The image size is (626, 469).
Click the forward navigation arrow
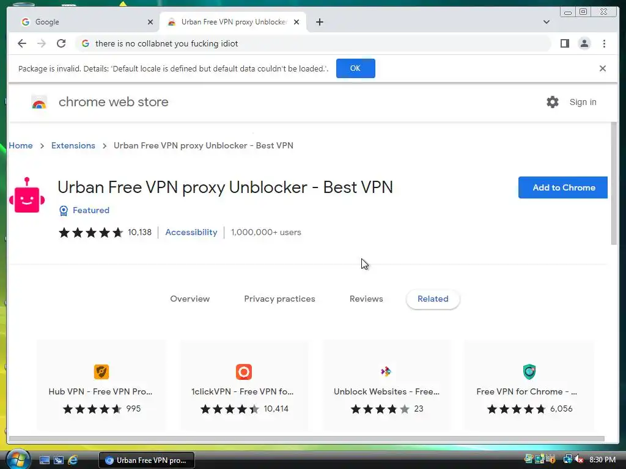click(42, 43)
